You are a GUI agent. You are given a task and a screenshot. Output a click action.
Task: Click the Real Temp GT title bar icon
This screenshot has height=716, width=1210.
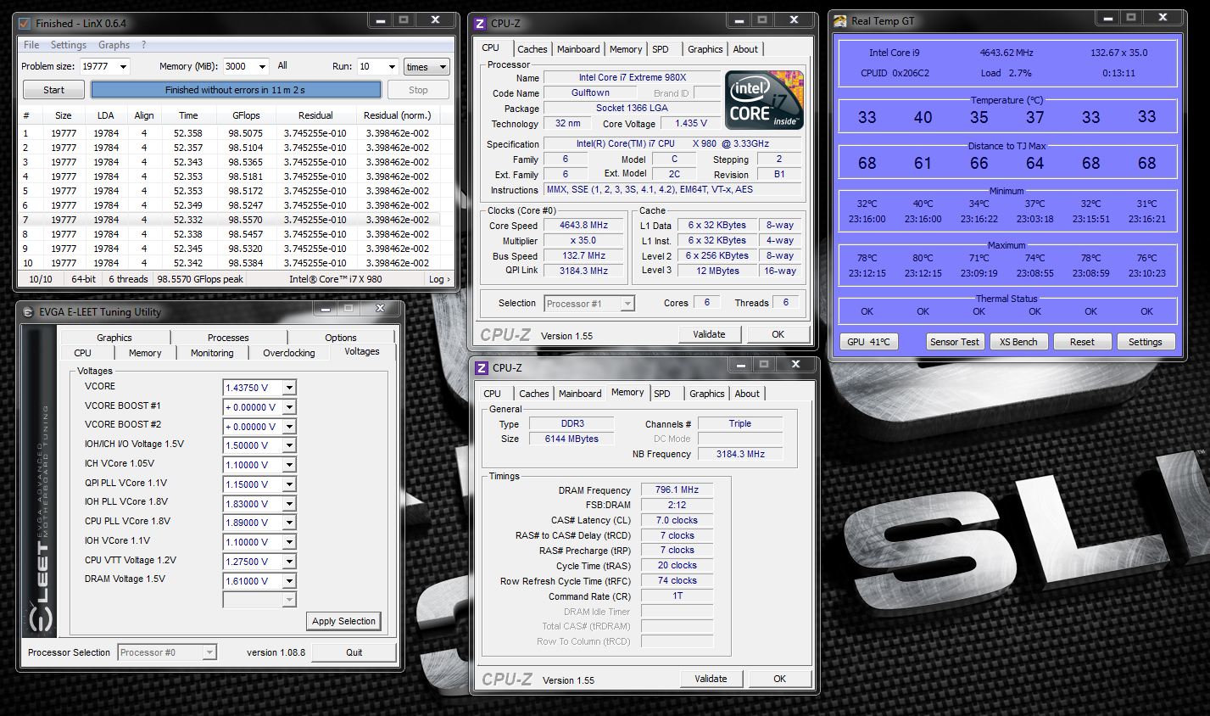pos(839,21)
